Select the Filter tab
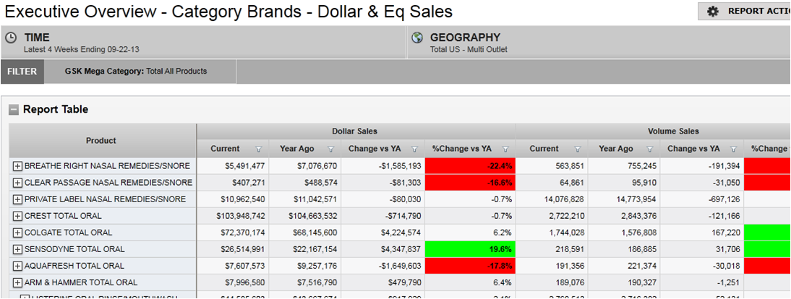791x299 pixels. pos(22,71)
